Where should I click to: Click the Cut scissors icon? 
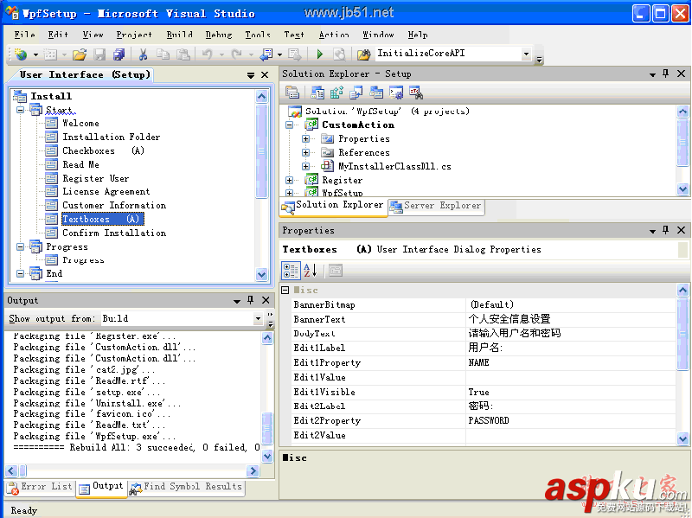[x=143, y=54]
